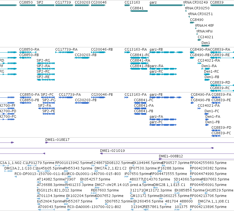Viewport: 234px width, 211px height.
Task: Click the tRNA:CR30251 label
Action: tap(200, 14)
